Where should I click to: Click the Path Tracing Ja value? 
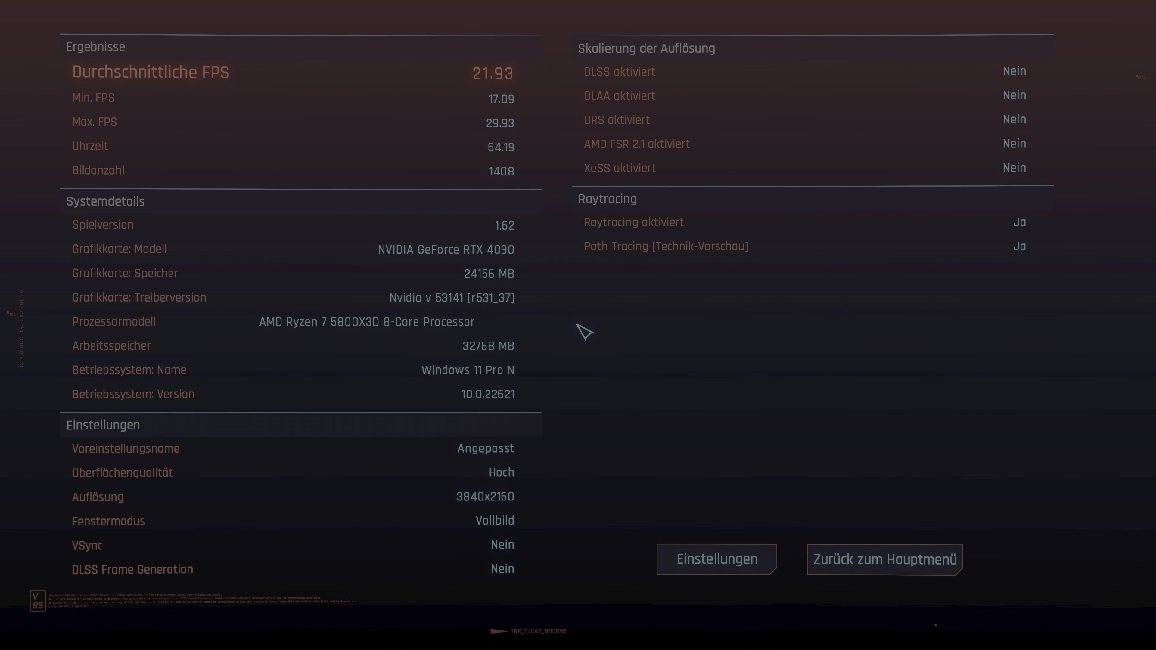click(x=1019, y=246)
